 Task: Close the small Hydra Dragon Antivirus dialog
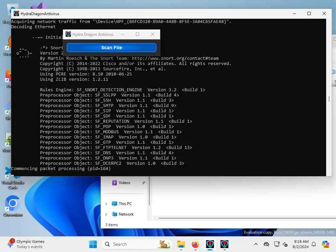(x=152, y=34)
